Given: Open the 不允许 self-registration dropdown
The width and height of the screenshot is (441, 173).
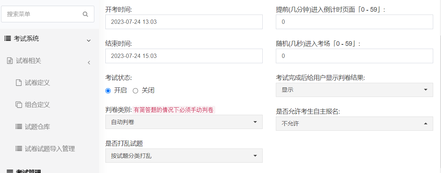Looking at the screenshot, I should [x=355, y=124].
